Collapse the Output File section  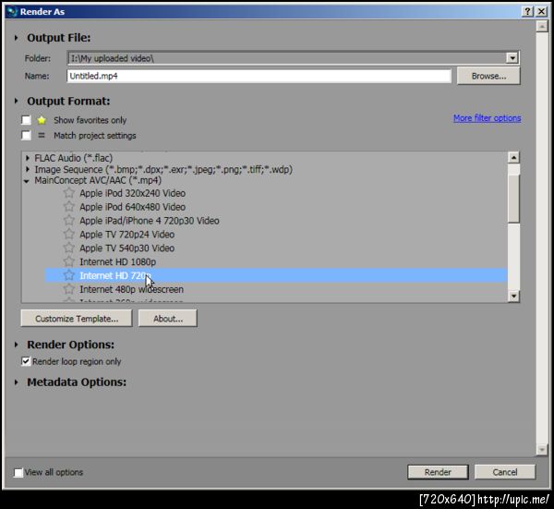[x=17, y=38]
